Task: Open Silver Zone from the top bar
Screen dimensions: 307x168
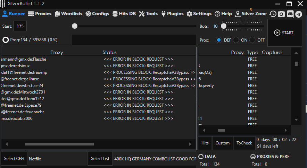Action: (251, 14)
